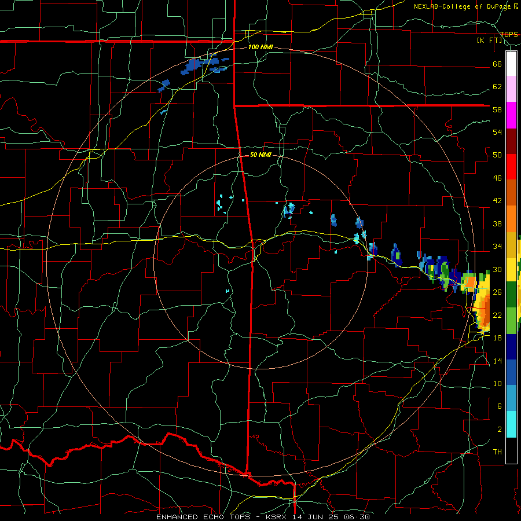The height and width of the screenshot is (521, 521).
Task: Click the TH threshold legend label
Action: click(497, 452)
